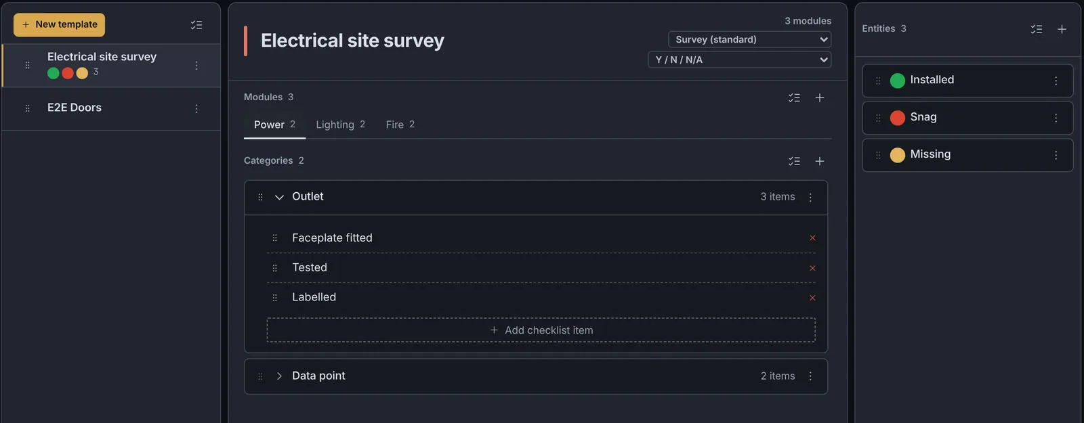Toggle multi-select icon in Modules header
The height and width of the screenshot is (423, 1084).
pos(794,98)
